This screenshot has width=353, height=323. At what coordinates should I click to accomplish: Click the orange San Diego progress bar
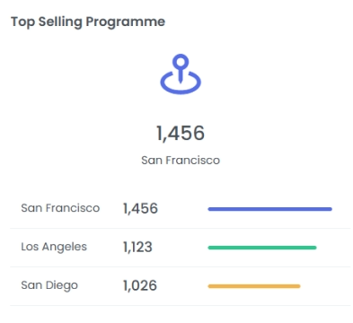click(x=254, y=286)
